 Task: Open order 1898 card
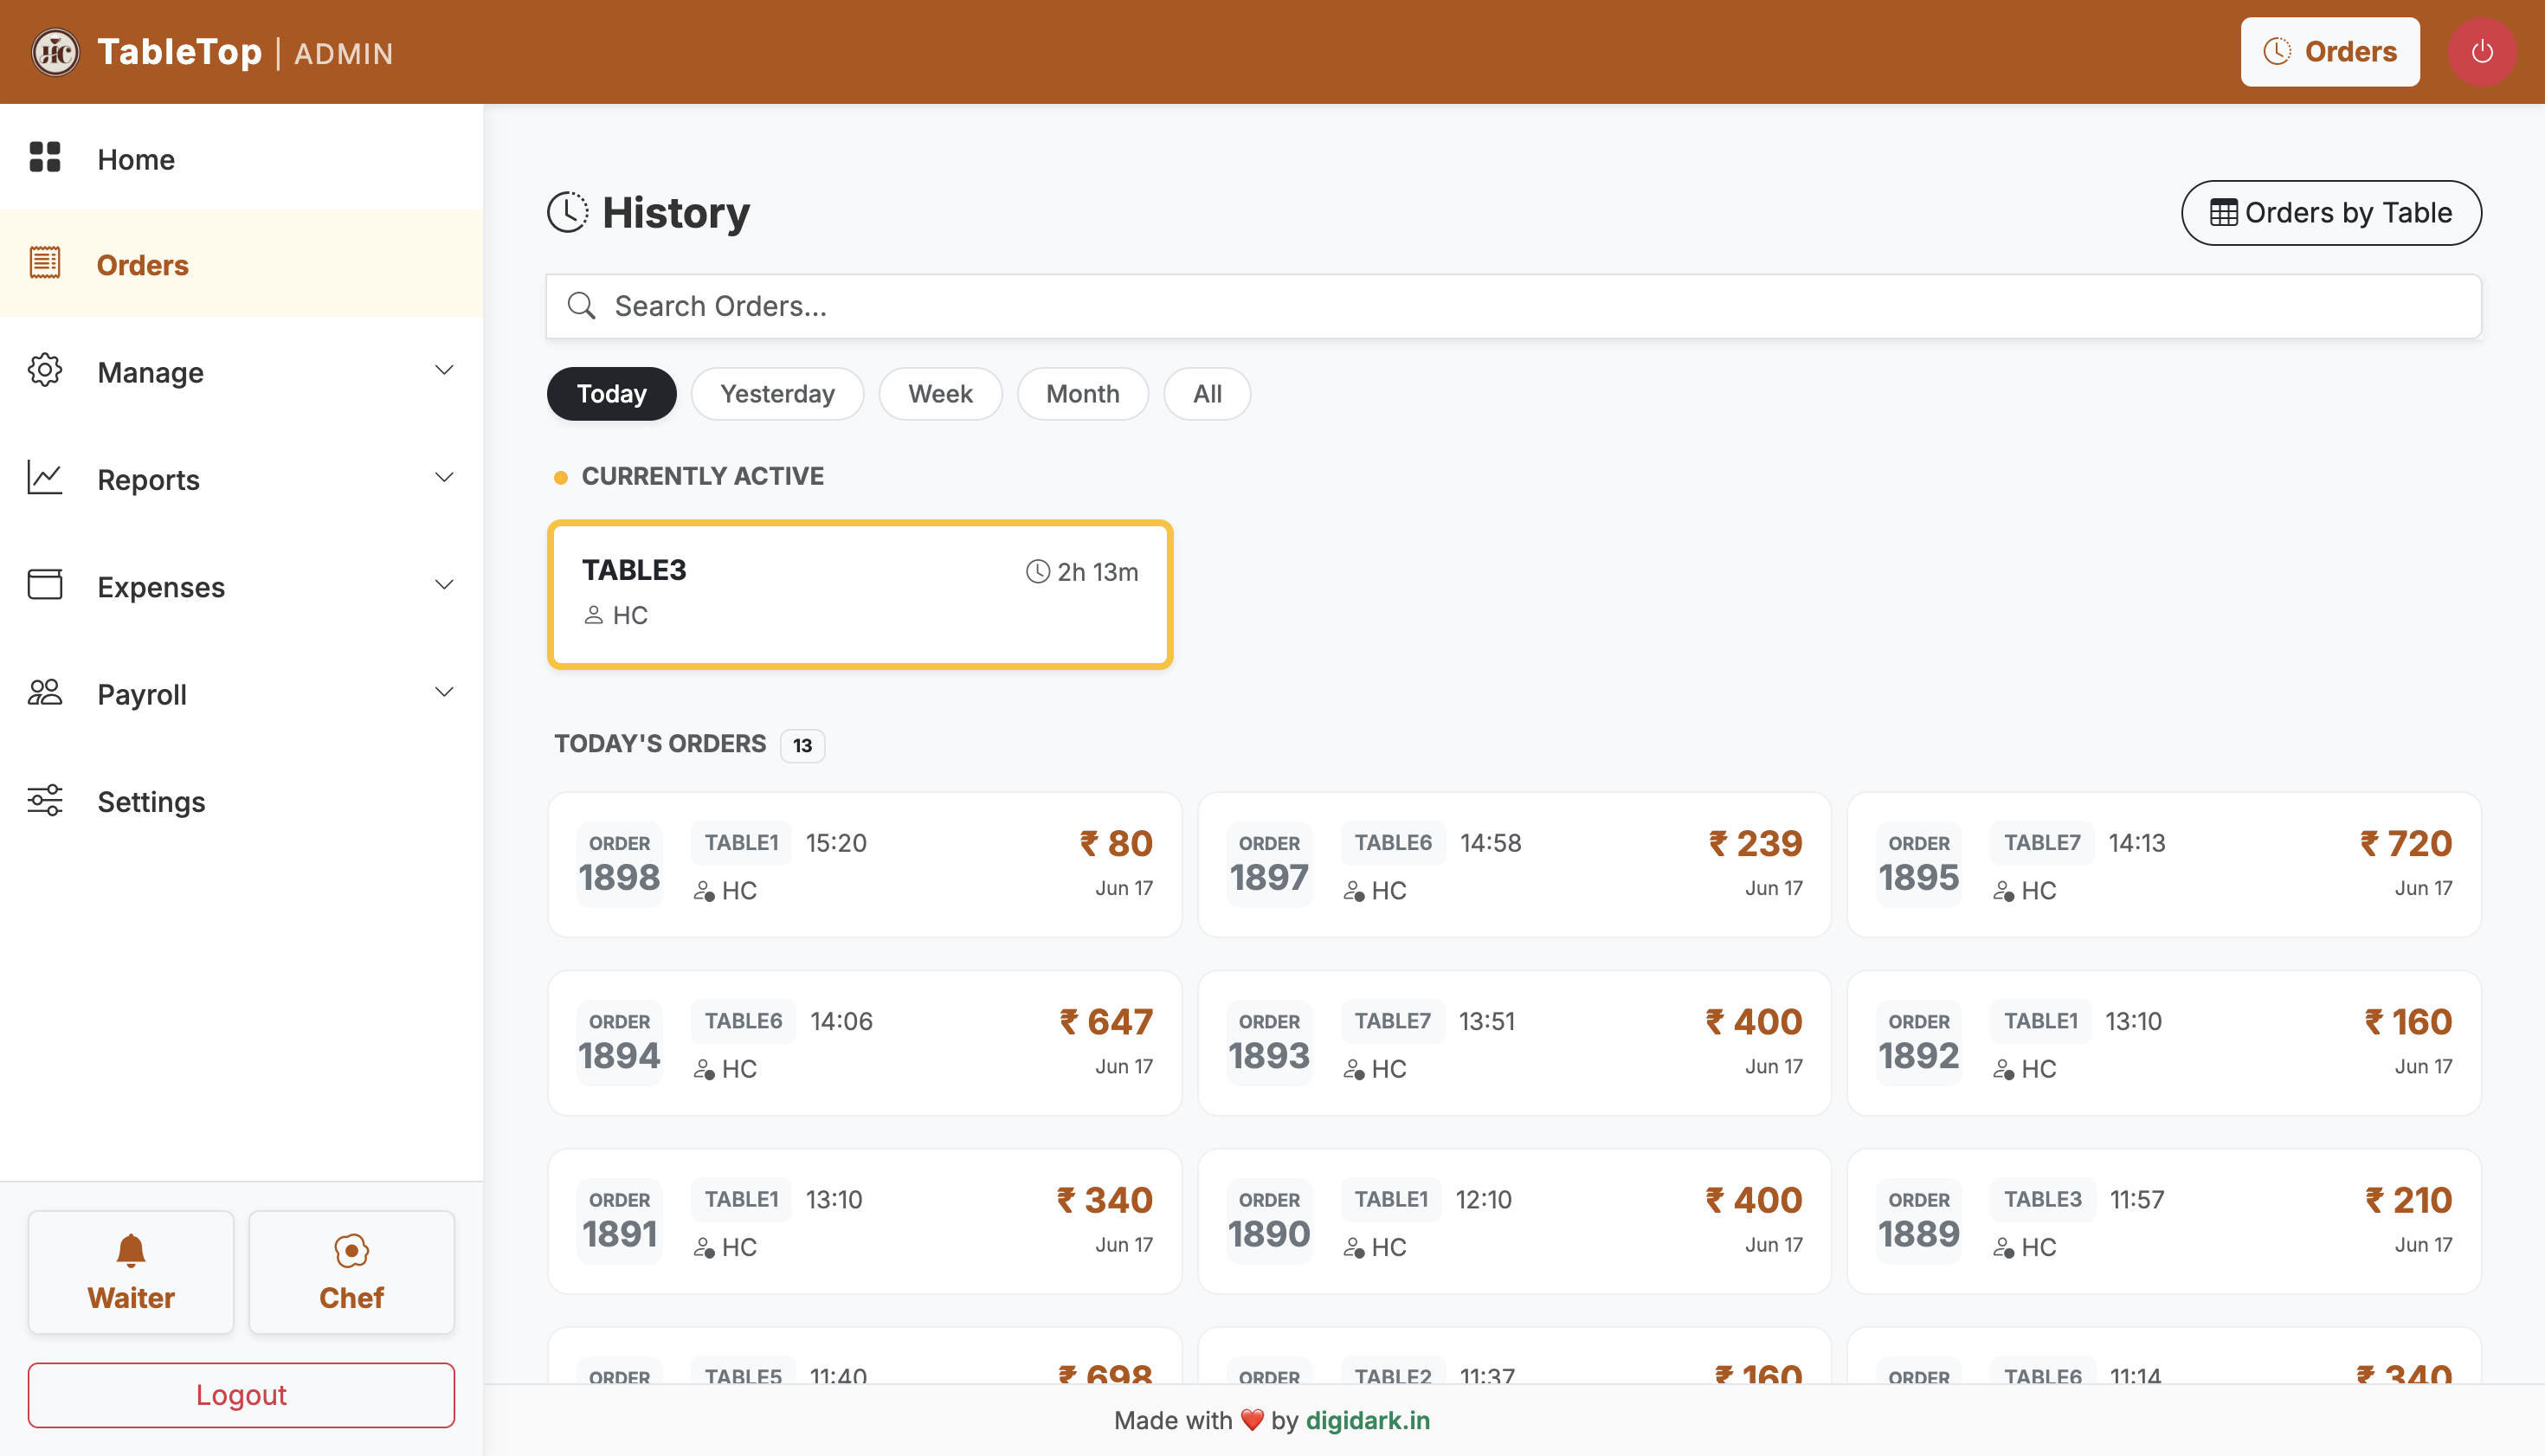[x=864, y=865]
